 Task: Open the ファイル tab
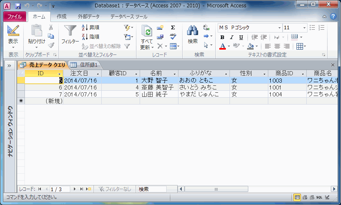point(15,16)
